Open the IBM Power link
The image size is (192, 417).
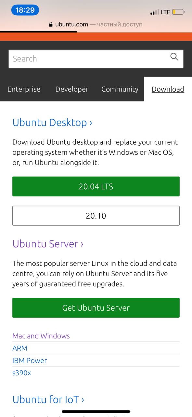(x=30, y=361)
